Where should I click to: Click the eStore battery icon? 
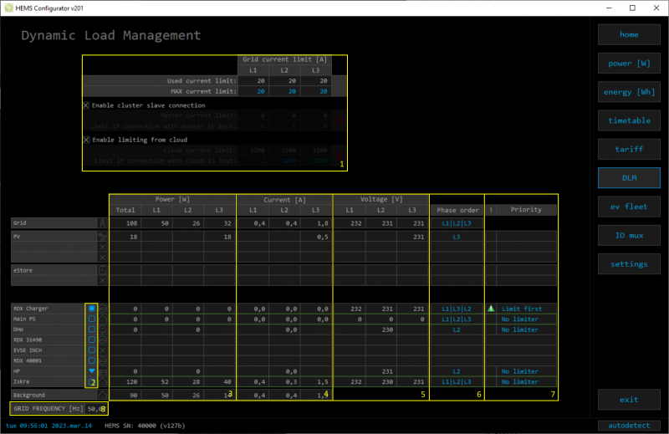[103, 270]
